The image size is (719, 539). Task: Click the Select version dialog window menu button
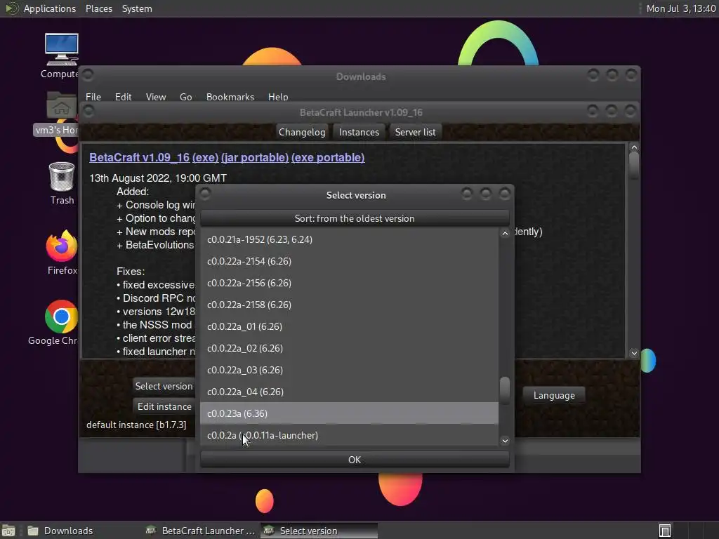pyautogui.click(x=206, y=194)
